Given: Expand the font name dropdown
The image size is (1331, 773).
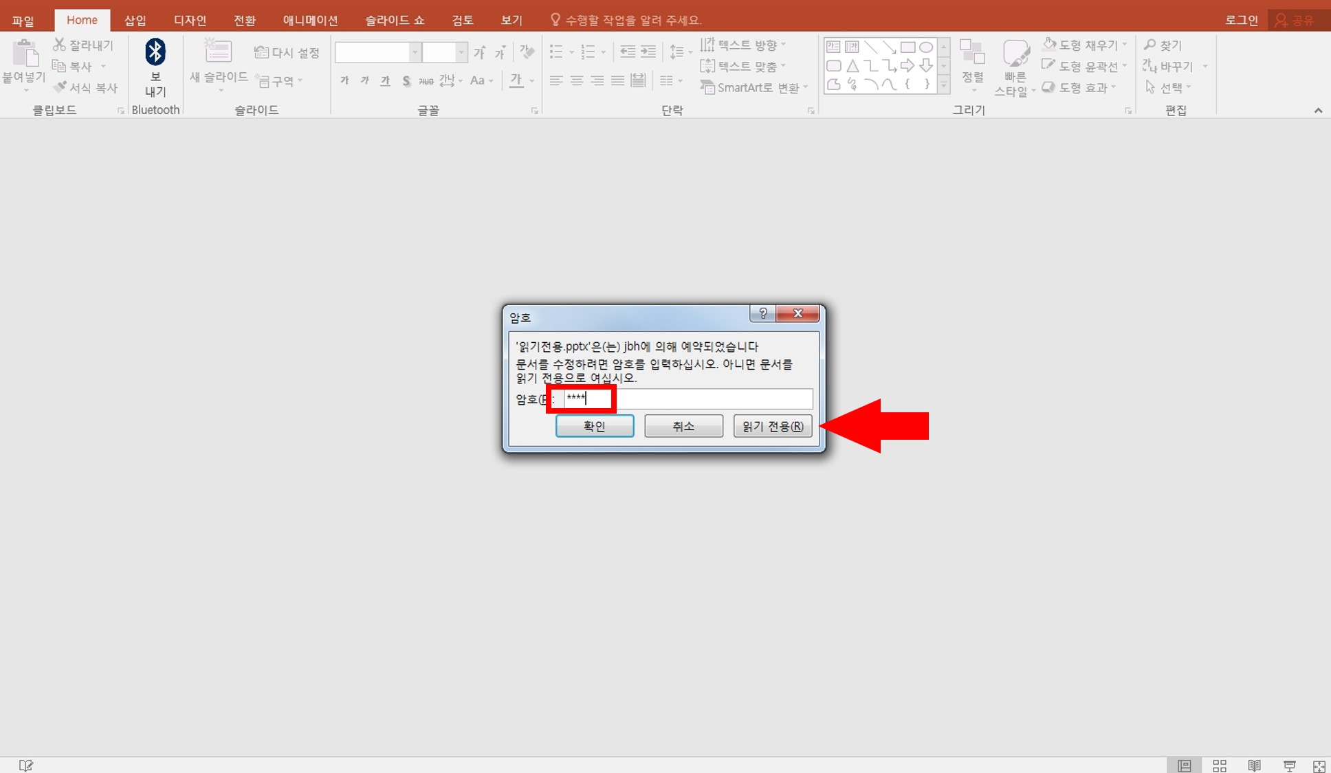Looking at the screenshot, I should pyautogui.click(x=415, y=52).
